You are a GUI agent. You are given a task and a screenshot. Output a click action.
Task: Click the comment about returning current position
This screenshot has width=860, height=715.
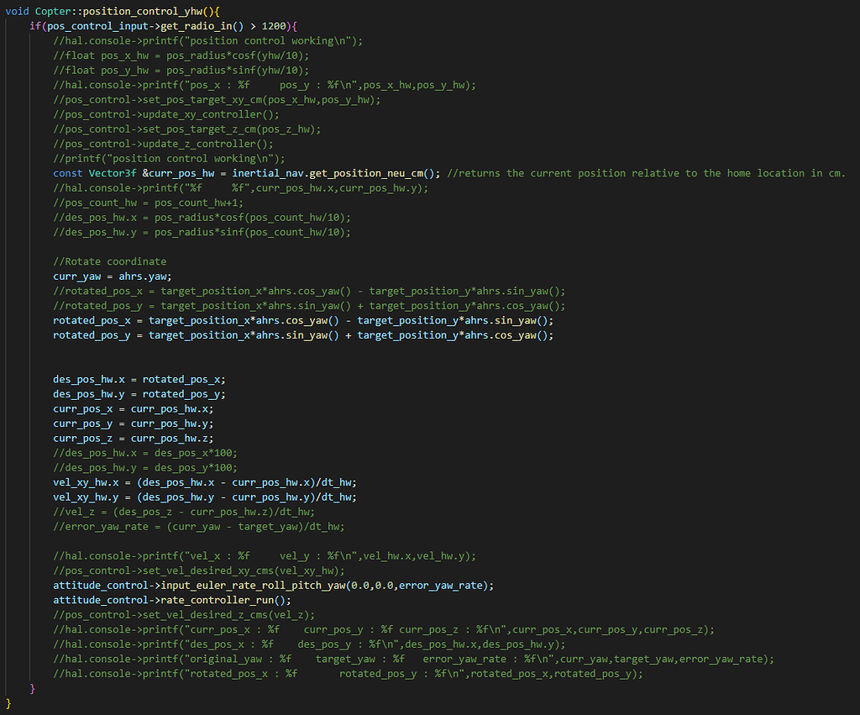[x=646, y=173]
